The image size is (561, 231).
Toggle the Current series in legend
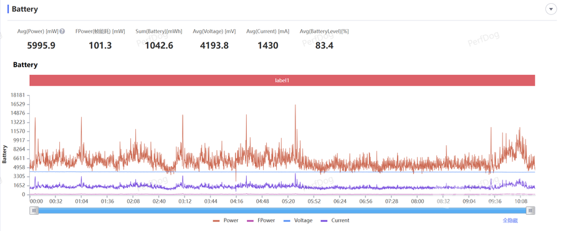tap(335, 220)
